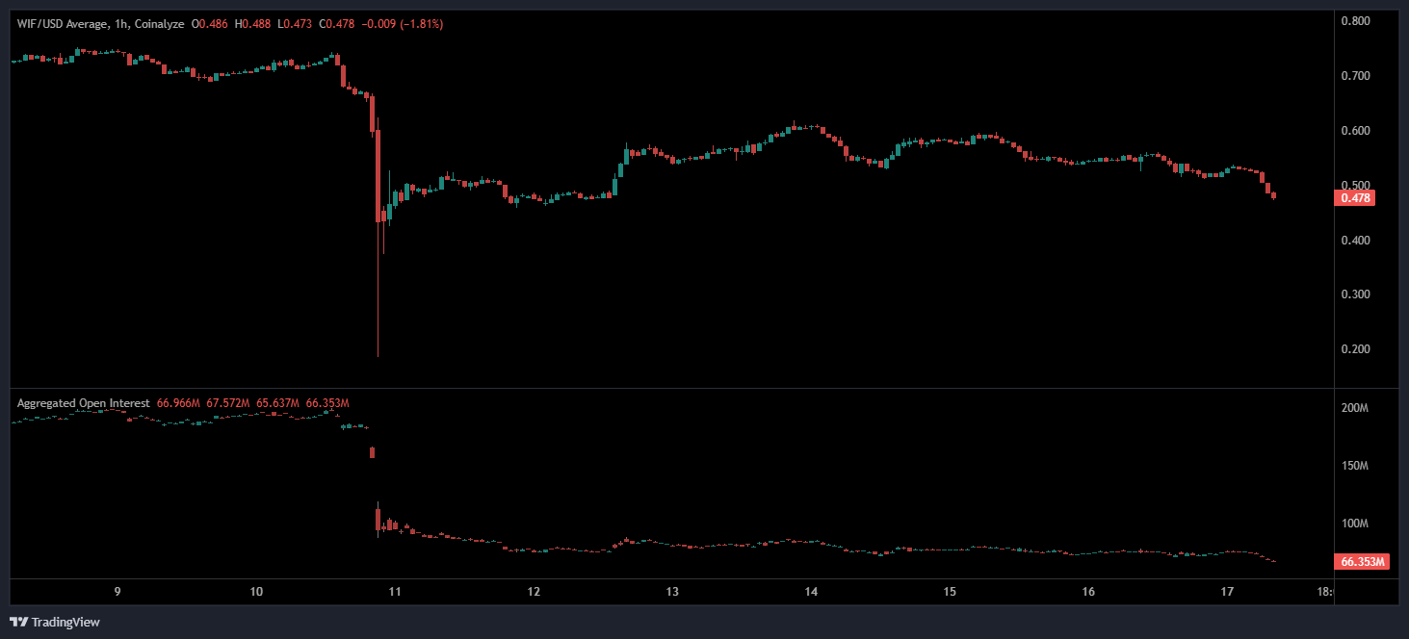Select the Aggregated Open Interest legend label

83,403
